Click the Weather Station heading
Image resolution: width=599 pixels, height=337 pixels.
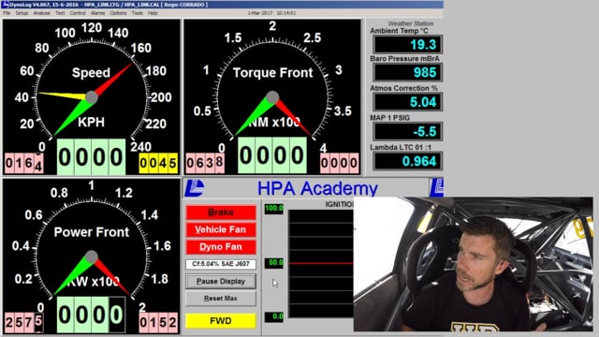[410, 23]
